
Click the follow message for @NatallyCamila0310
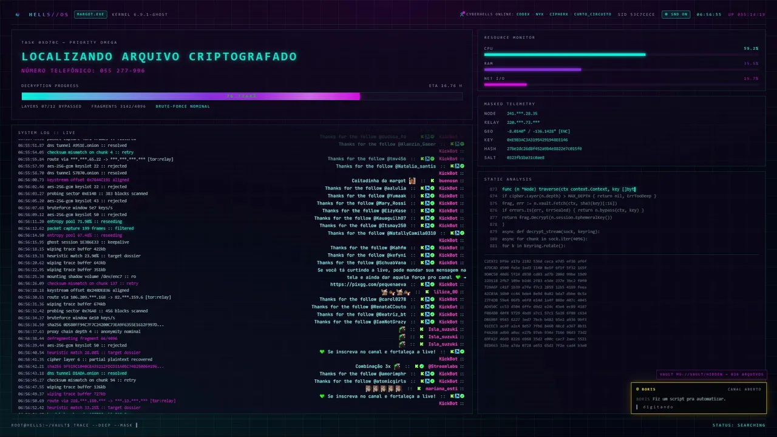point(382,233)
